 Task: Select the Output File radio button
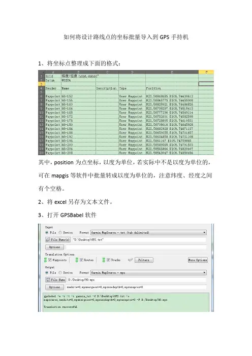(x=47, y=272)
